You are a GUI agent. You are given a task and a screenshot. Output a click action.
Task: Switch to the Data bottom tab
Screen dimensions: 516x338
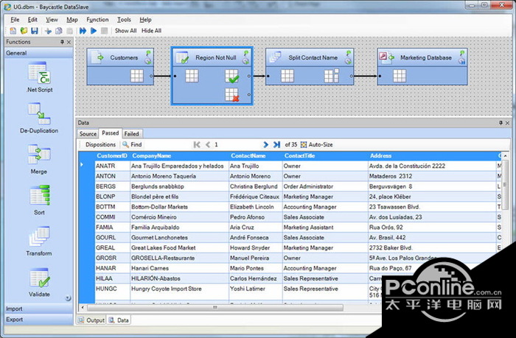[x=119, y=320]
